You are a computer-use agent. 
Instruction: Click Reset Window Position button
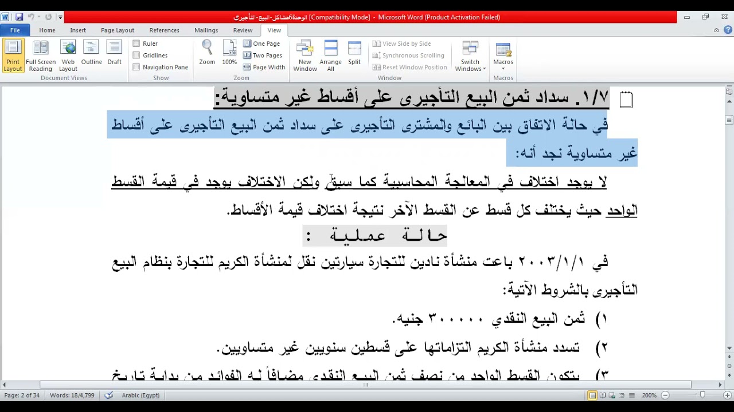(x=409, y=67)
